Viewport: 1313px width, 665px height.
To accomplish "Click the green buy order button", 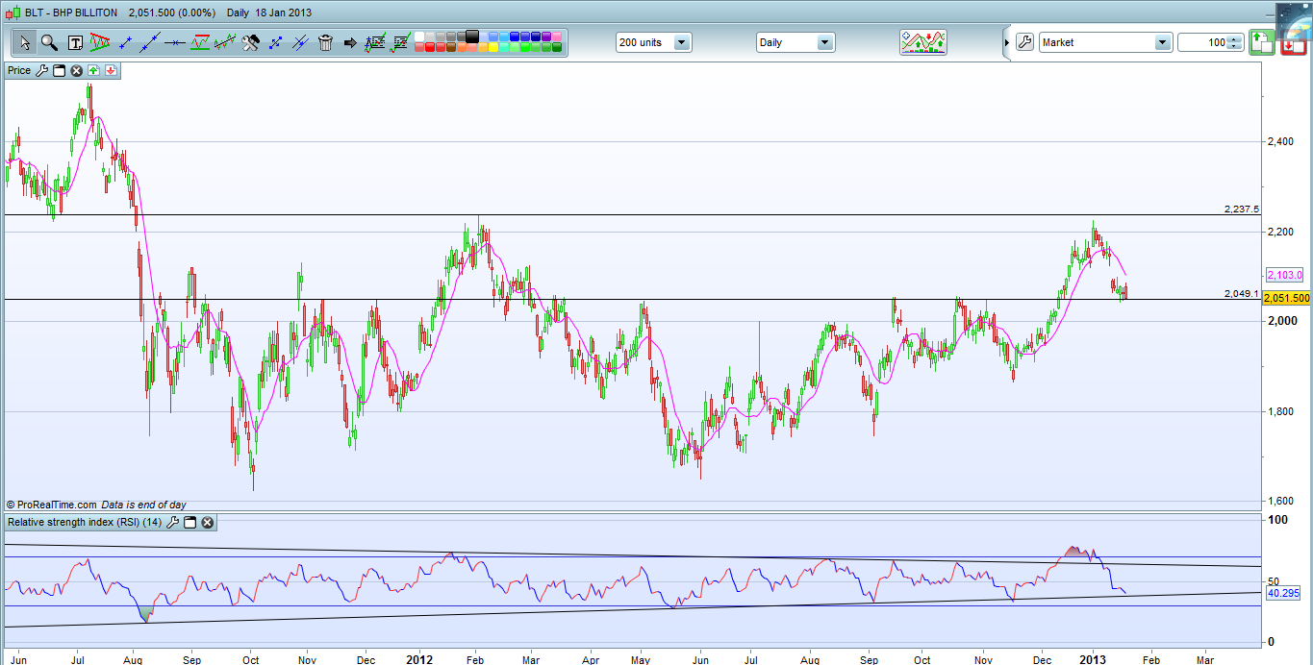I will 1261,42.
